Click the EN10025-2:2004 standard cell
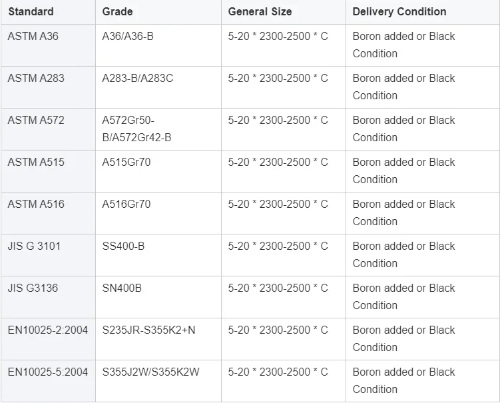The image size is (500, 403). click(x=48, y=330)
